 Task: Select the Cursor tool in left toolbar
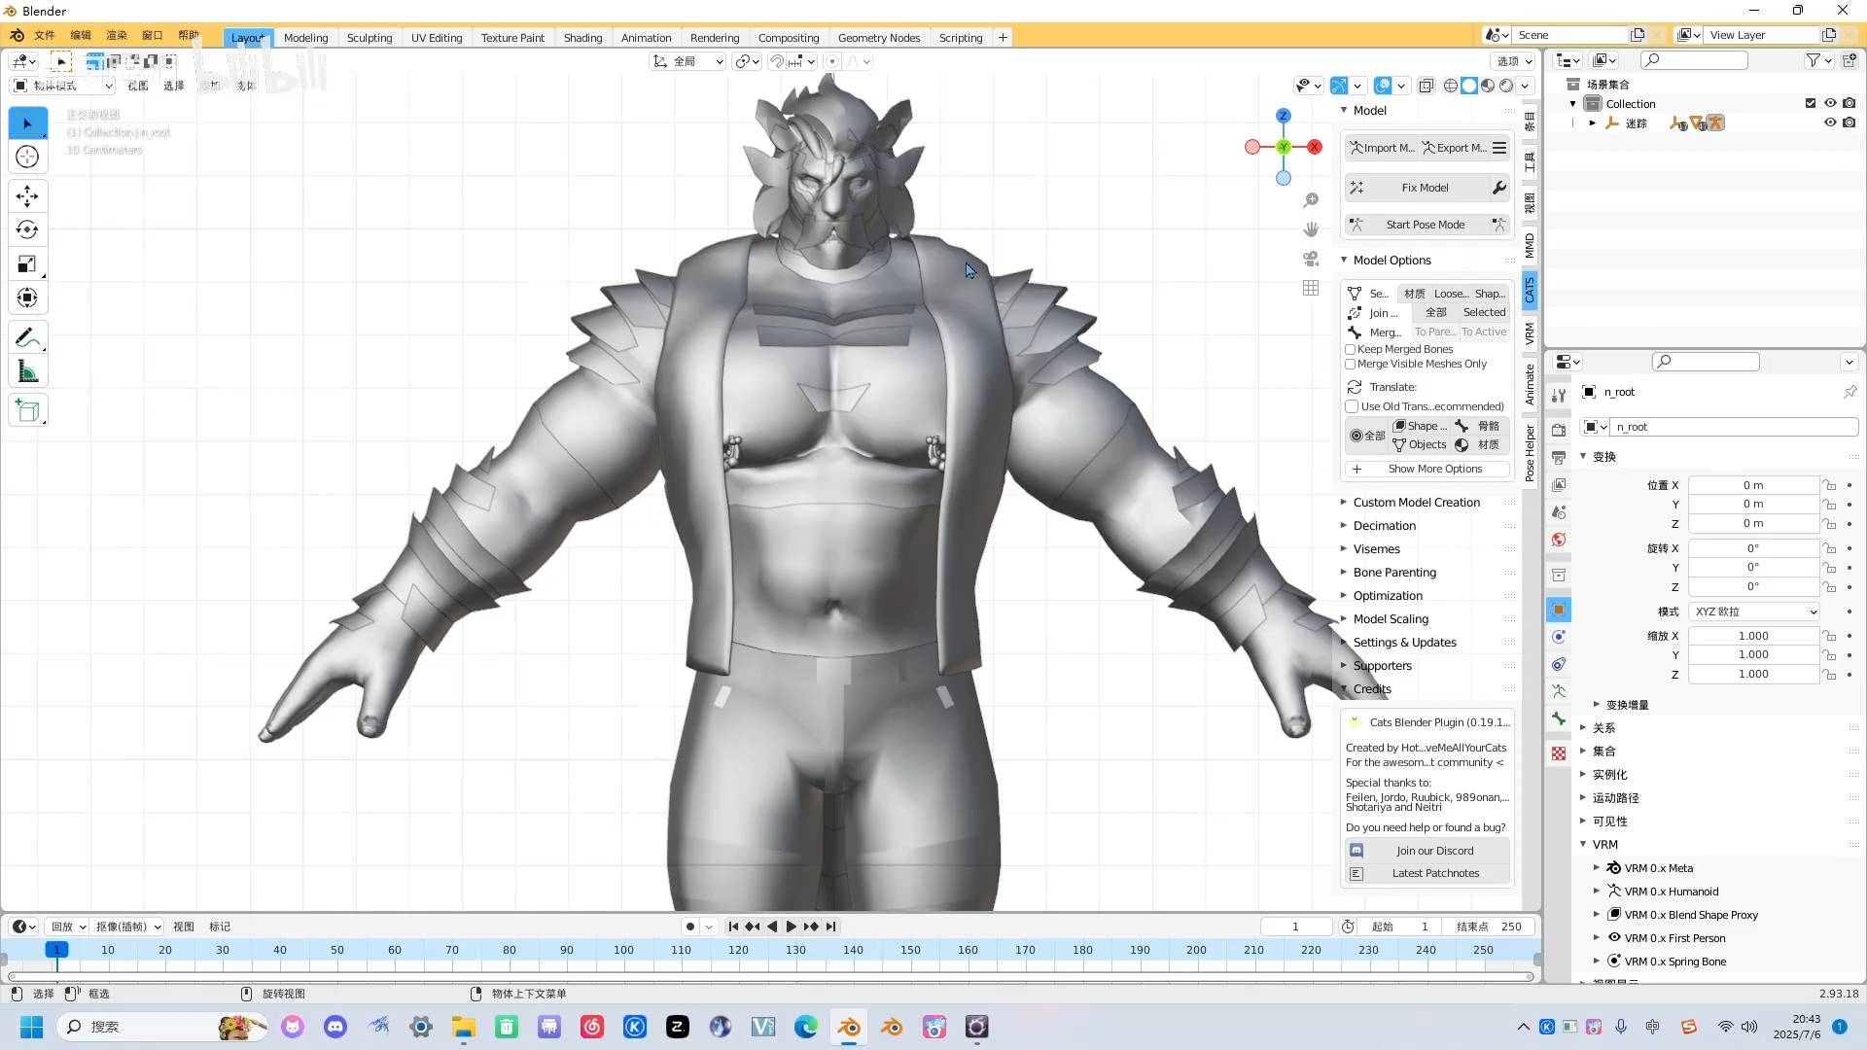coord(27,157)
